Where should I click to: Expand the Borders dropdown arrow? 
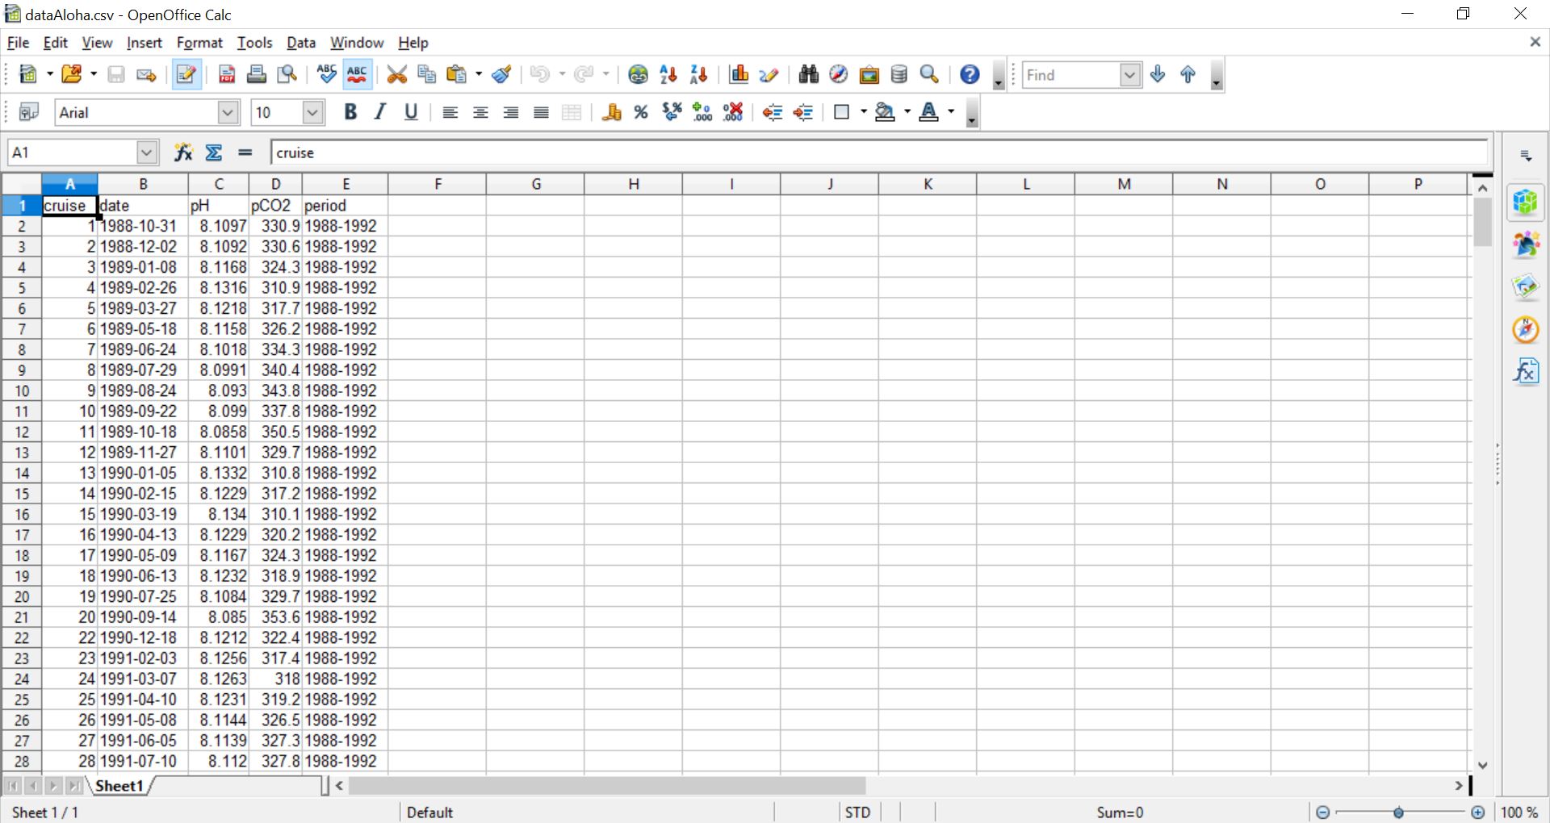pyautogui.click(x=864, y=112)
